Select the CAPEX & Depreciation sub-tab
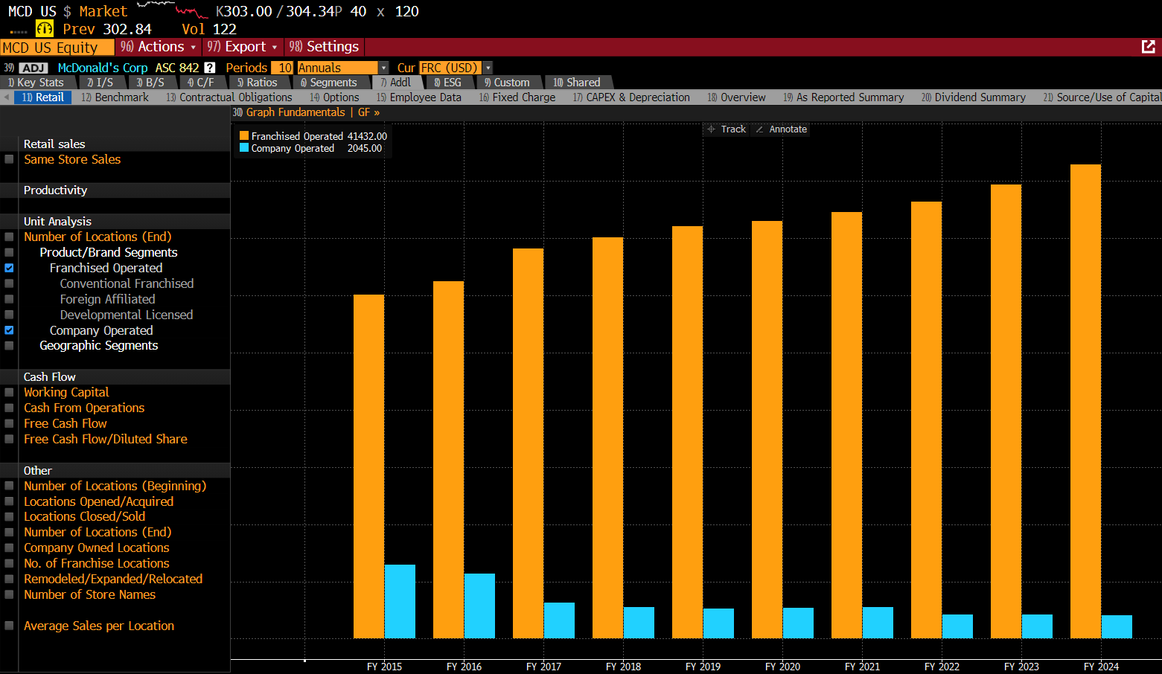This screenshot has height=674, width=1162. [x=631, y=97]
